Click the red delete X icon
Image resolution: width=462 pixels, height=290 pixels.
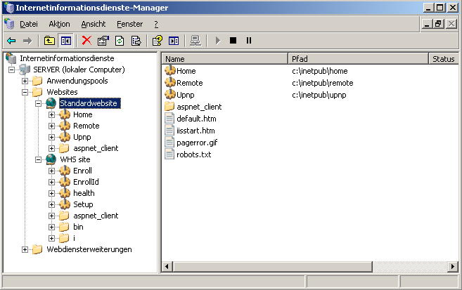pyautogui.click(x=86, y=41)
